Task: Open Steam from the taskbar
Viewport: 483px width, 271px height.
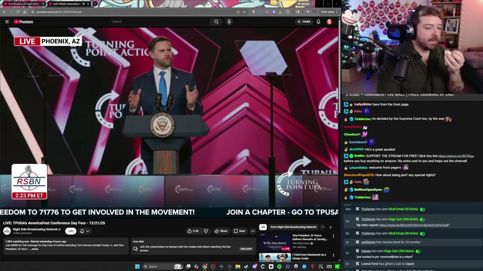Action: (x=246, y=266)
